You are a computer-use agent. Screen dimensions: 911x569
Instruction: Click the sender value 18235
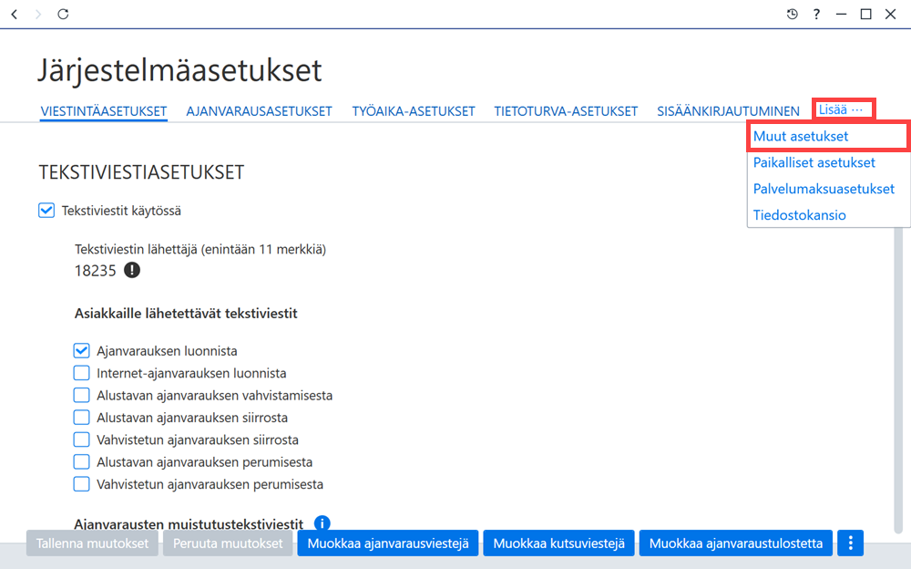point(96,271)
